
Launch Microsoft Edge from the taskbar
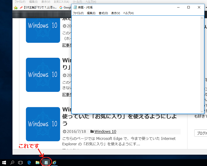click(29, 163)
